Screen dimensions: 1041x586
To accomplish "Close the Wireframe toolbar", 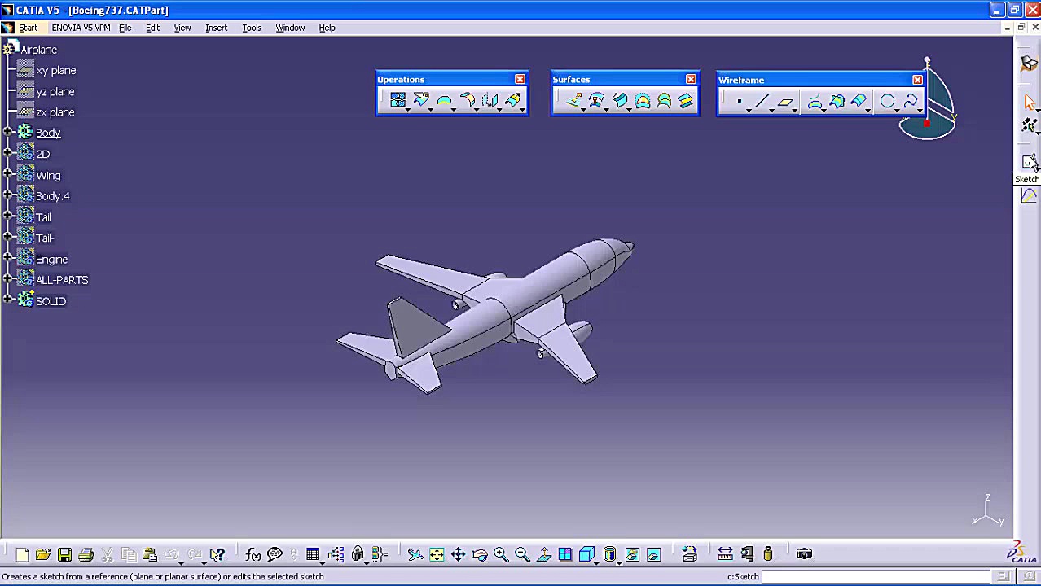I will [917, 80].
